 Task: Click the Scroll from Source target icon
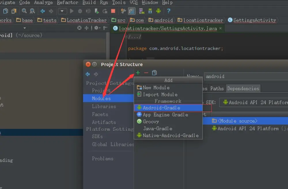click(79, 28)
